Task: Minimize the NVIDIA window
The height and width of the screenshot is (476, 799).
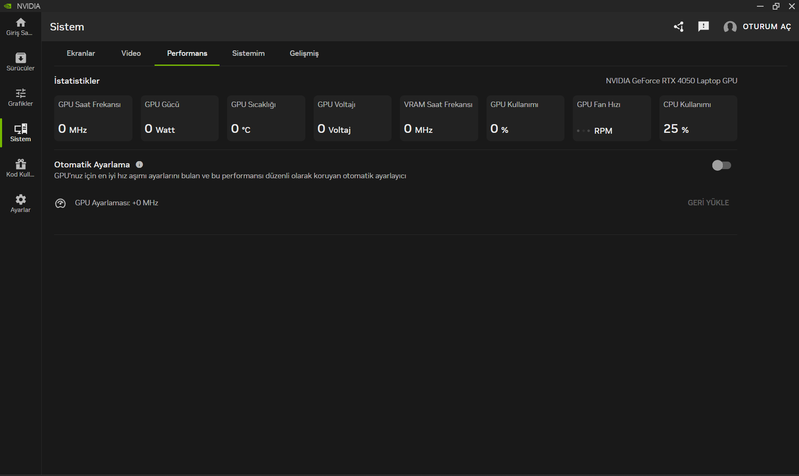Action: tap(760, 6)
